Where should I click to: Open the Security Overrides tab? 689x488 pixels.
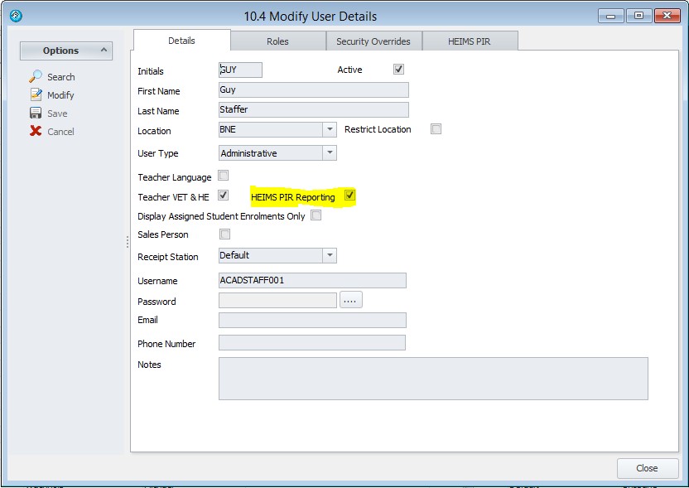coord(373,41)
